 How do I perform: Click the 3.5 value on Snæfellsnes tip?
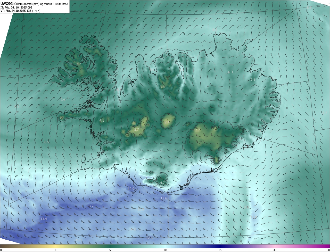click(61, 118)
